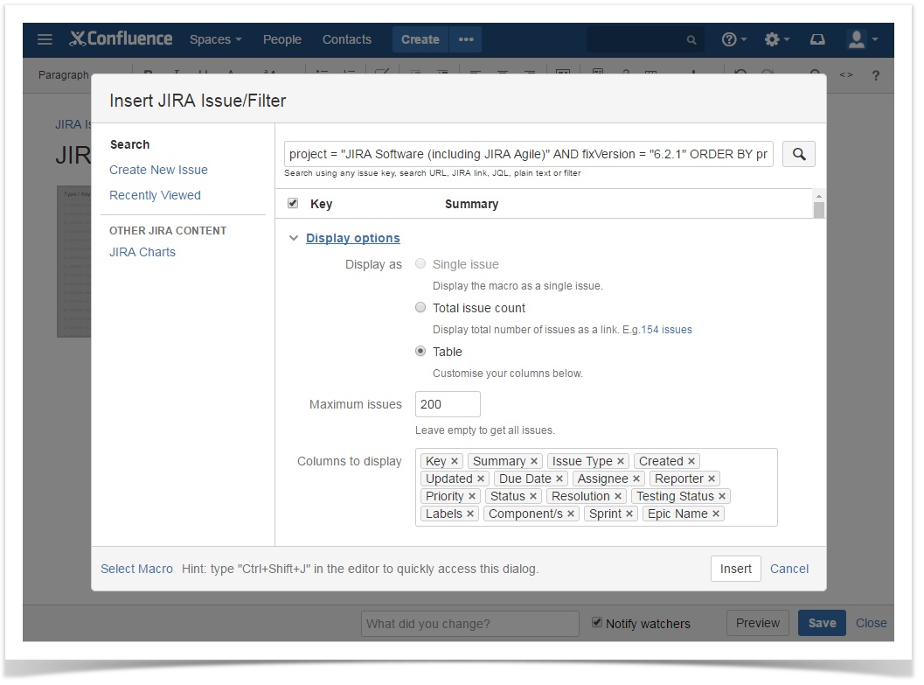Open the user profile avatar menu
Viewport: 924px width, 685px height.
click(862, 39)
